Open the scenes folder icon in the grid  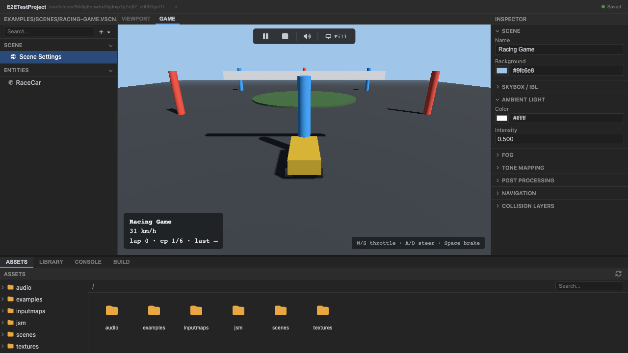pyautogui.click(x=281, y=310)
